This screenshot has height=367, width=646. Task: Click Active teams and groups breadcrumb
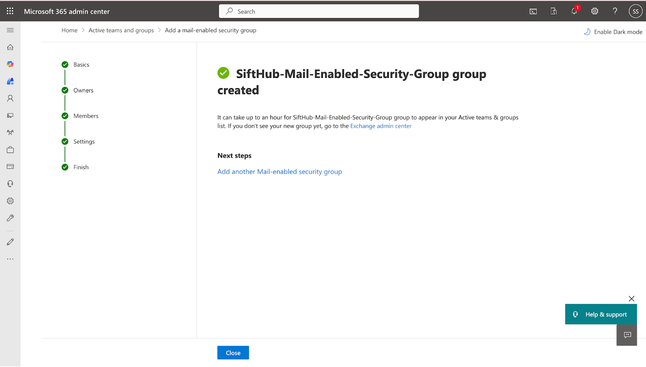click(x=121, y=30)
